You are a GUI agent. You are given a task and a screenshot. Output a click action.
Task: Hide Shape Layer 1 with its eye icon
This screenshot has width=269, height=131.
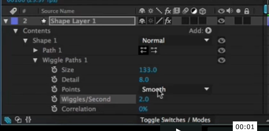pyautogui.click(x=221, y=21)
